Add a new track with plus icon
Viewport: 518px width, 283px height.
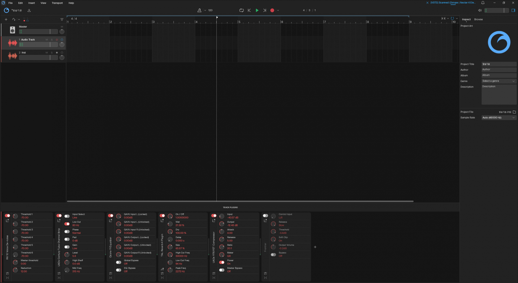point(6,20)
